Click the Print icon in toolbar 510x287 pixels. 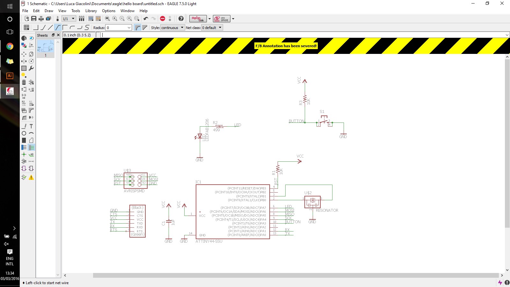coord(41,19)
